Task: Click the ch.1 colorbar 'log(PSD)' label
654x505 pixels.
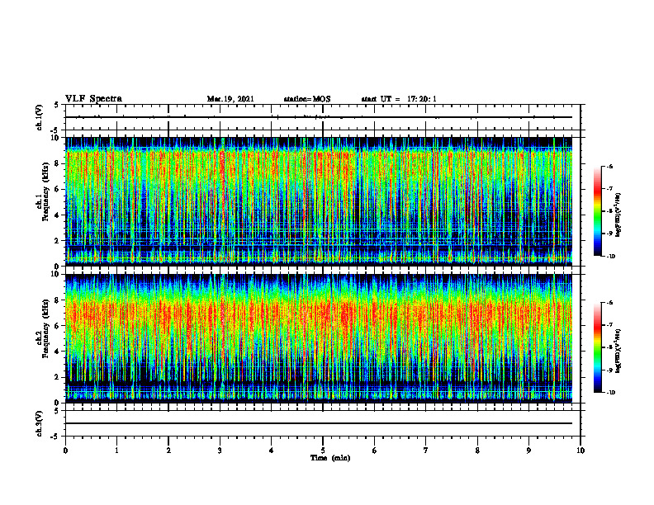Action: [618, 215]
